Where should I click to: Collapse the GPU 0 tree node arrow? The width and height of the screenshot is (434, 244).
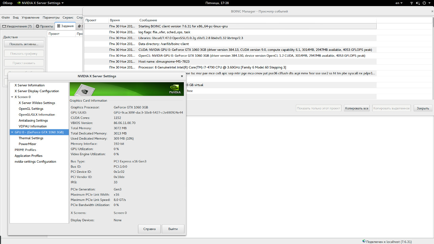point(12,132)
